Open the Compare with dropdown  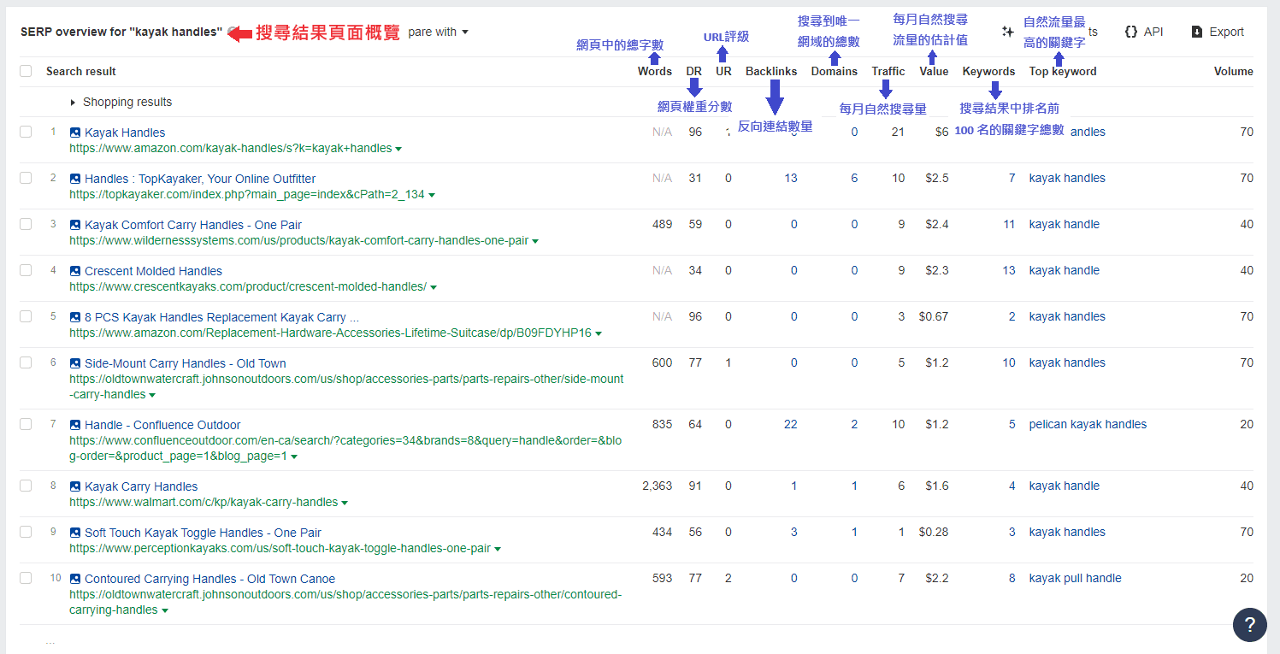(438, 32)
